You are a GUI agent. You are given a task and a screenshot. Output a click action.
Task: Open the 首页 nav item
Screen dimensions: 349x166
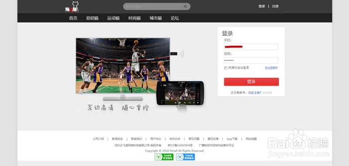pos(73,18)
